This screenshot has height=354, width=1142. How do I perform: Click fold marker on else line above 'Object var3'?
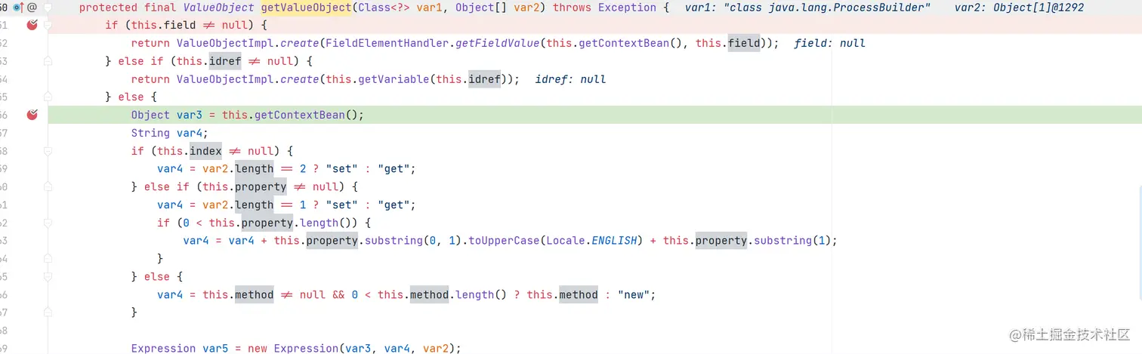coord(48,97)
